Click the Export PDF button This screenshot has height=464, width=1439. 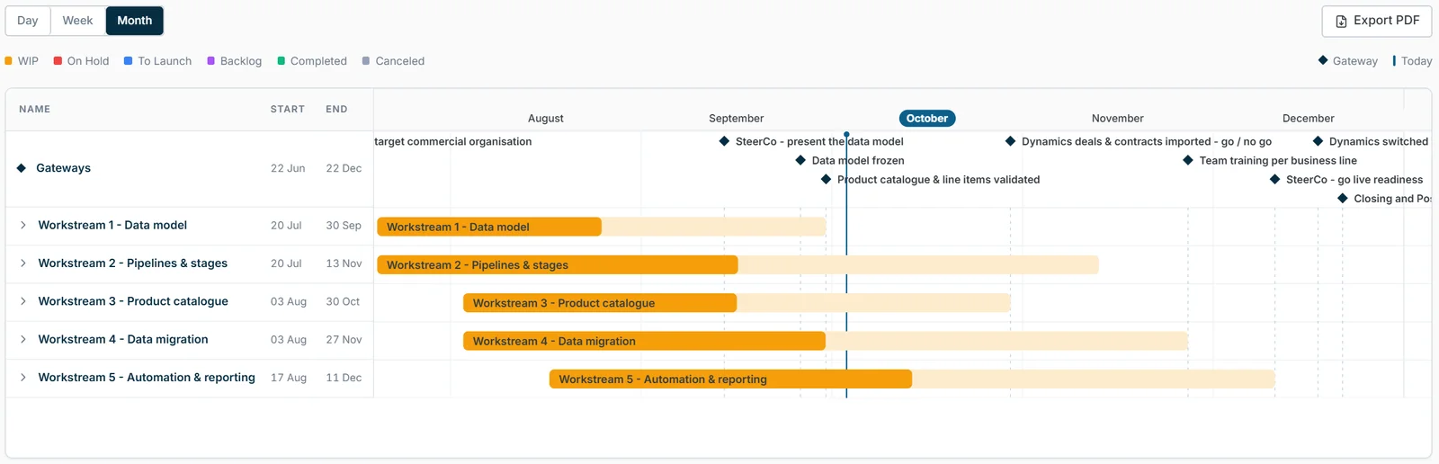1377,21
